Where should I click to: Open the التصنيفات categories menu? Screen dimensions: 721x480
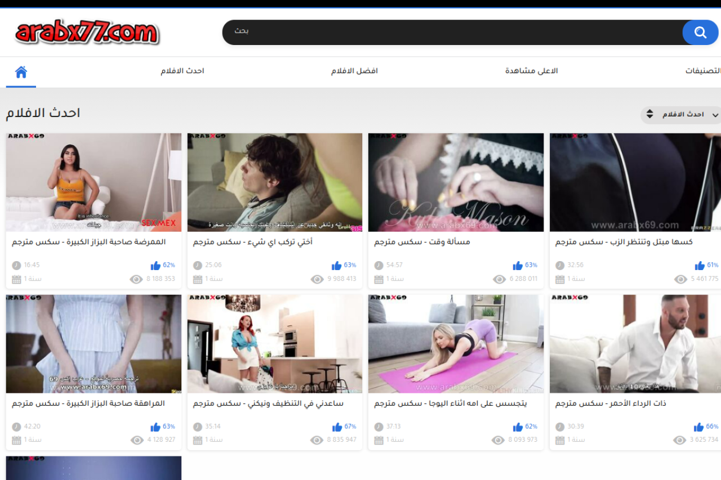click(x=702, y=71)
